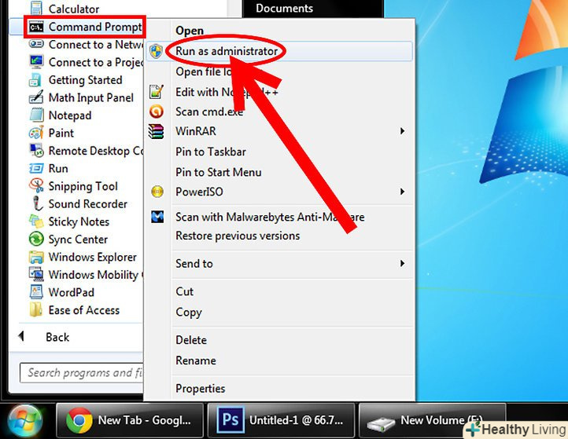Screen dimensions: 568x439
Task: Click the Back arrow in Start menu
Action: tap(21, 336)
